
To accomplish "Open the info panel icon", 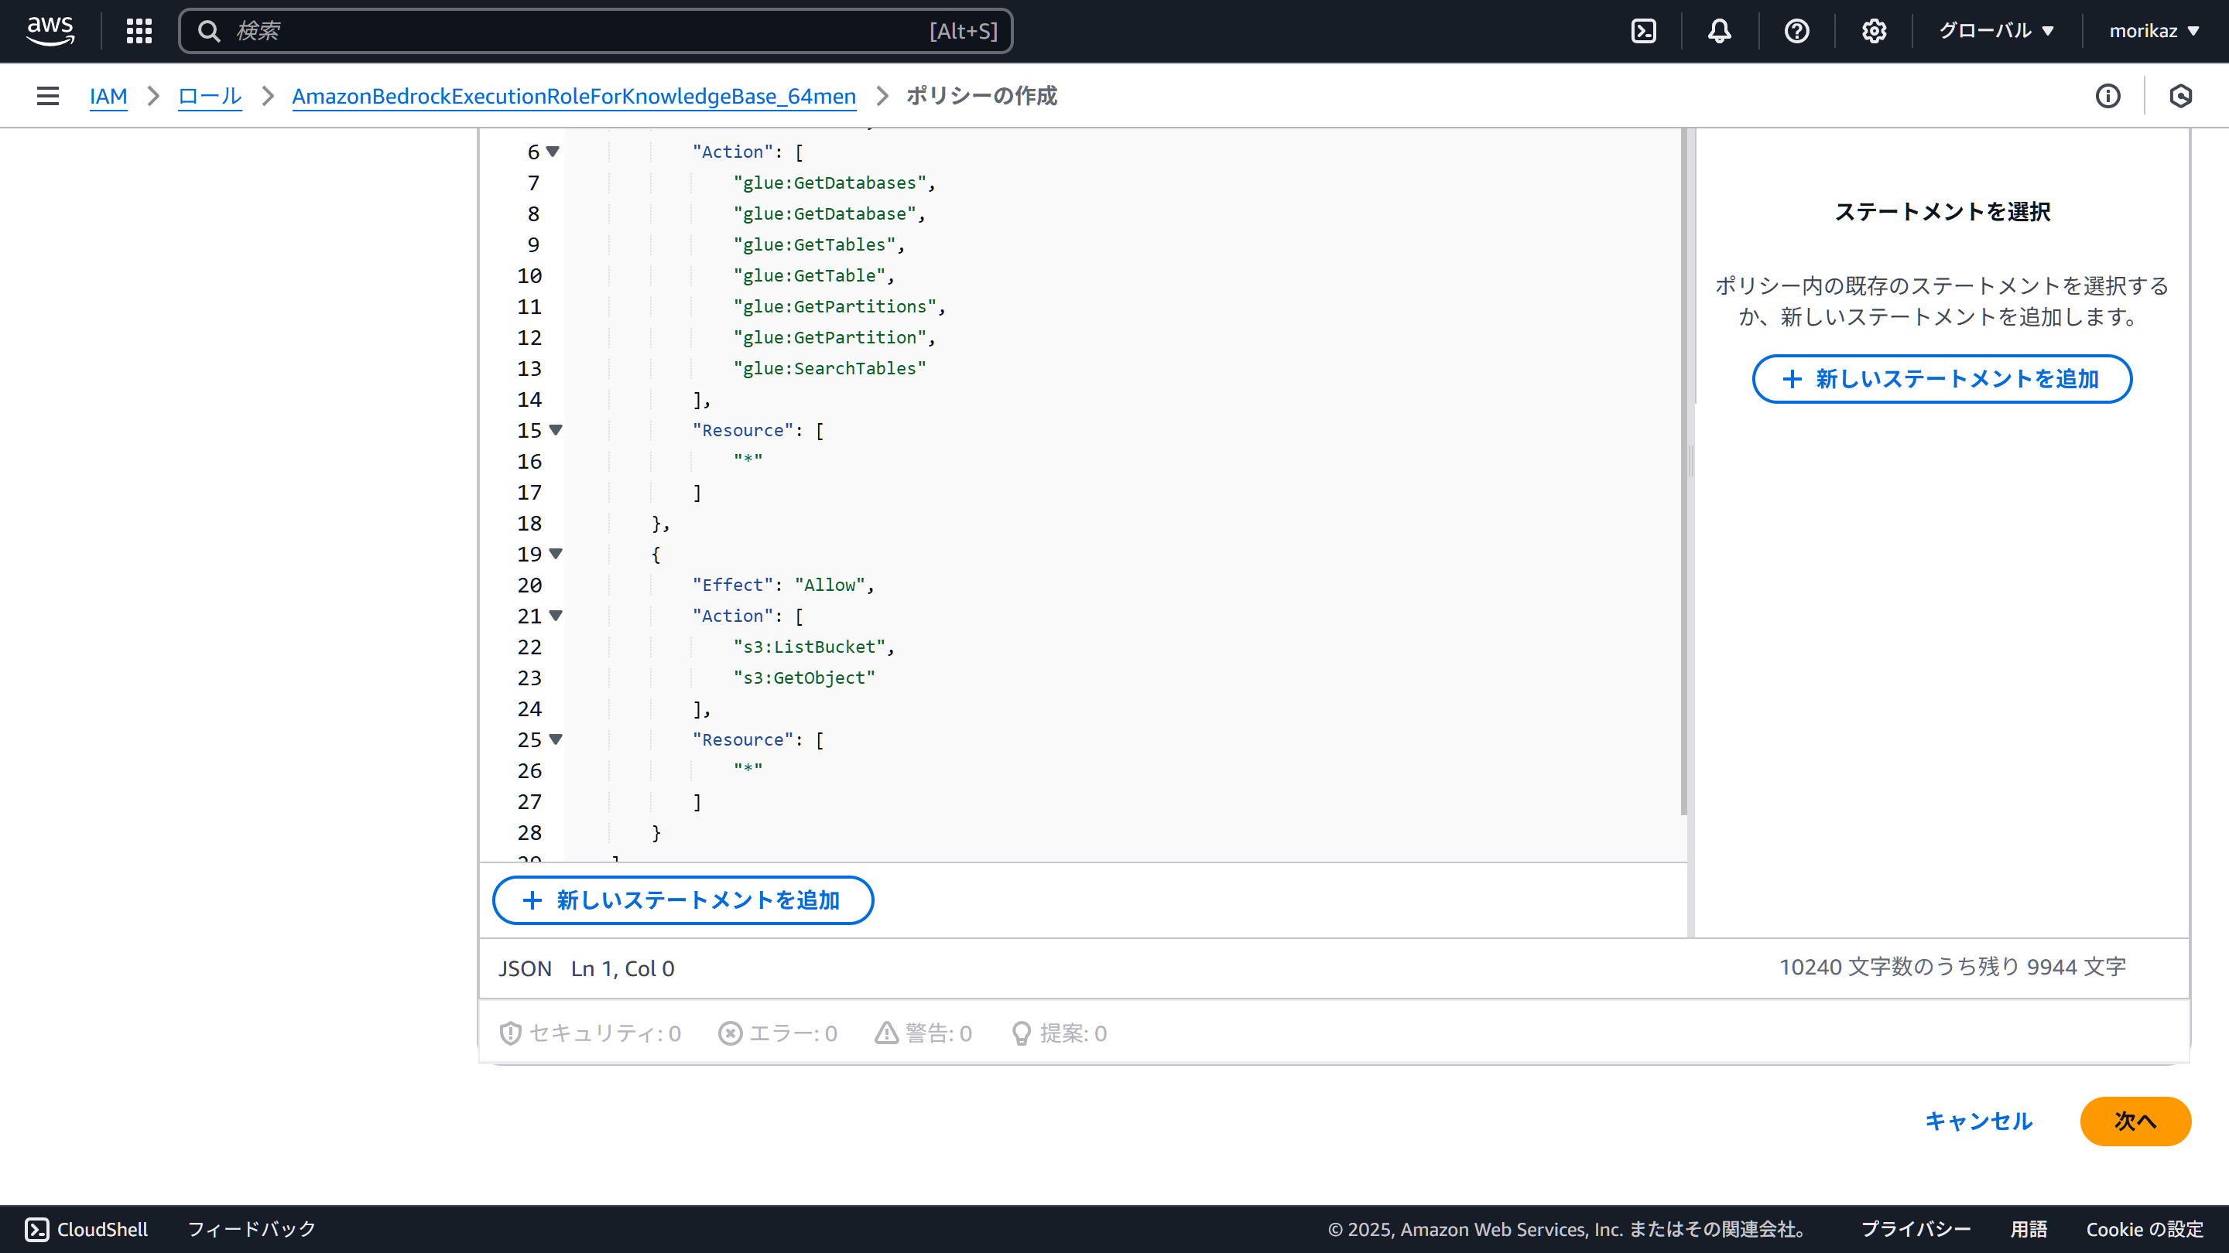I will [2107, 96].
